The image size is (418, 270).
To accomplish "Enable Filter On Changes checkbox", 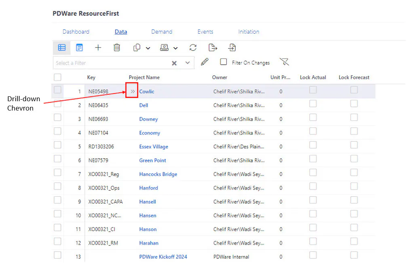I will [x=224, y=62].
